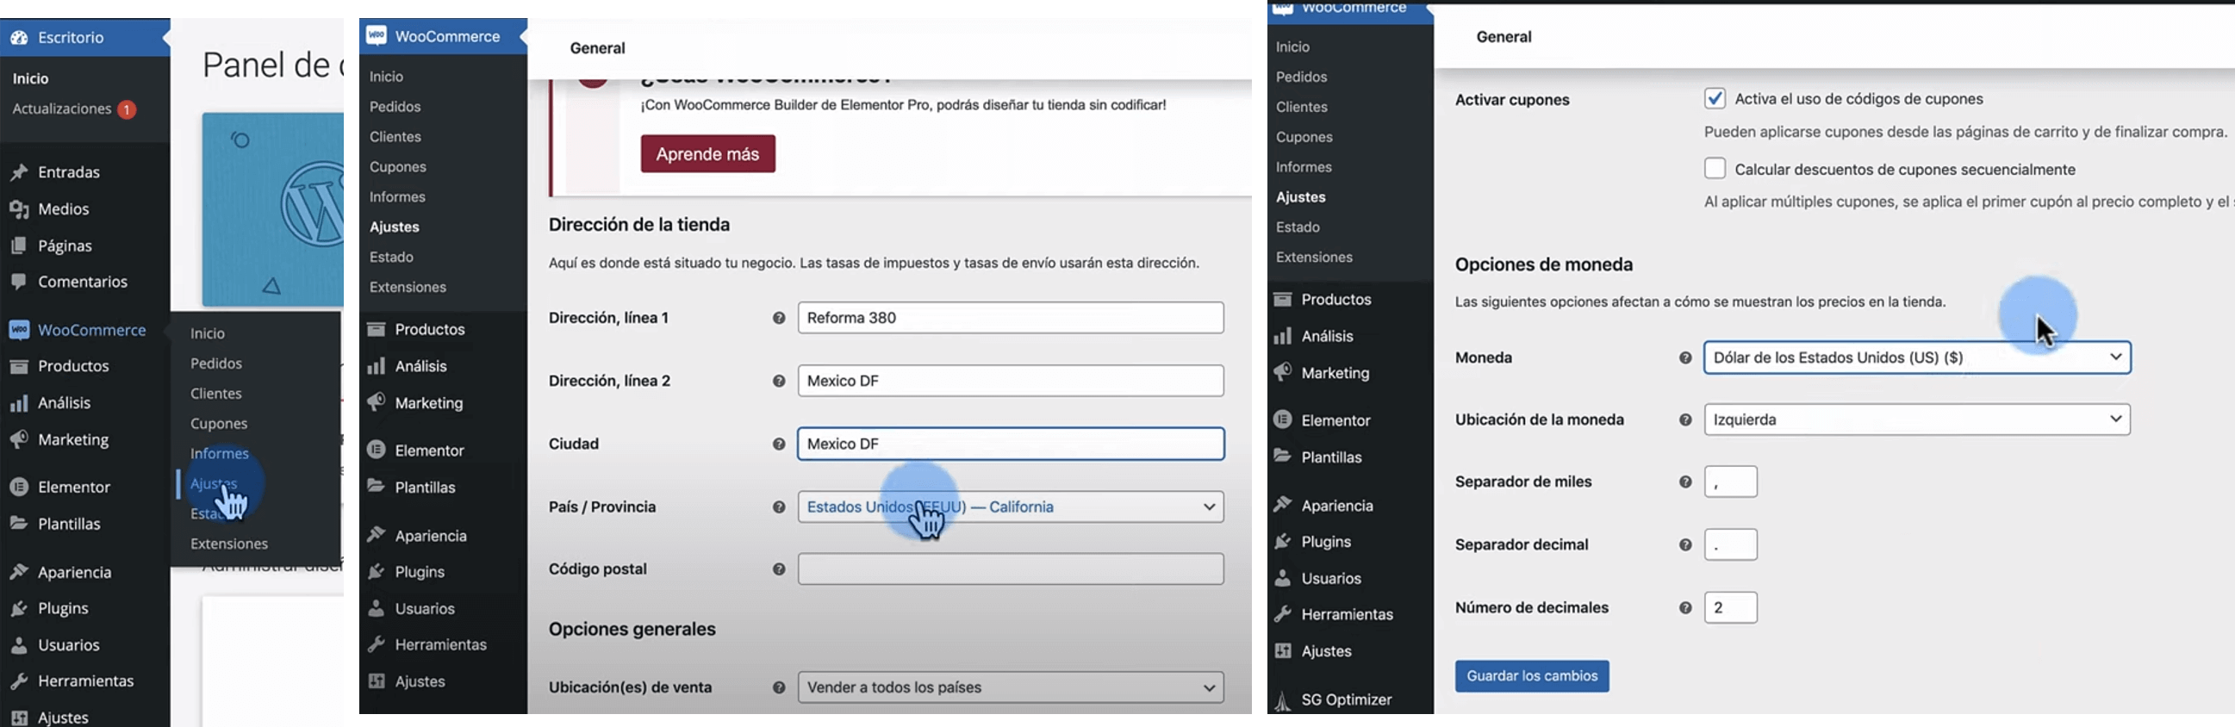Open the País / Provincia dropdown
The image size is (2235, 727).
click(x=1011, y=506)
